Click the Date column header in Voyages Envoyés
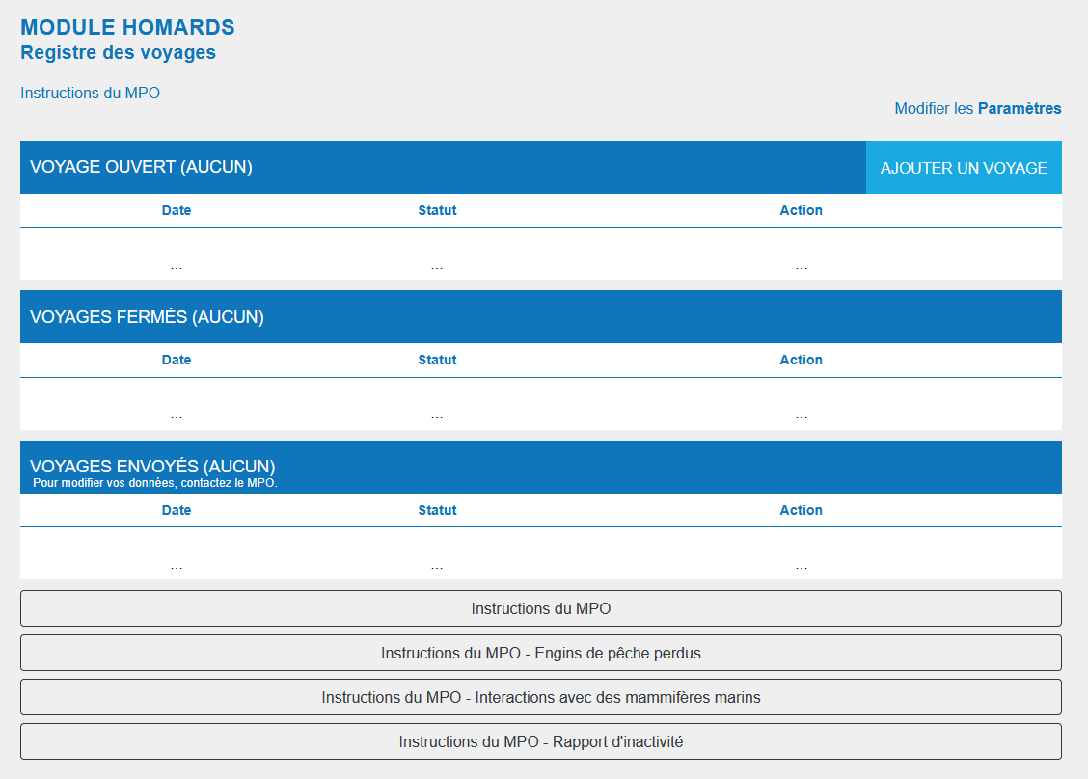 (177, 510)
